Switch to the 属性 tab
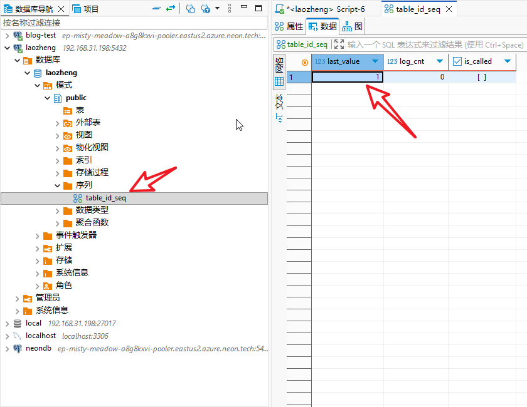527x407 pixels. (289, 26)
